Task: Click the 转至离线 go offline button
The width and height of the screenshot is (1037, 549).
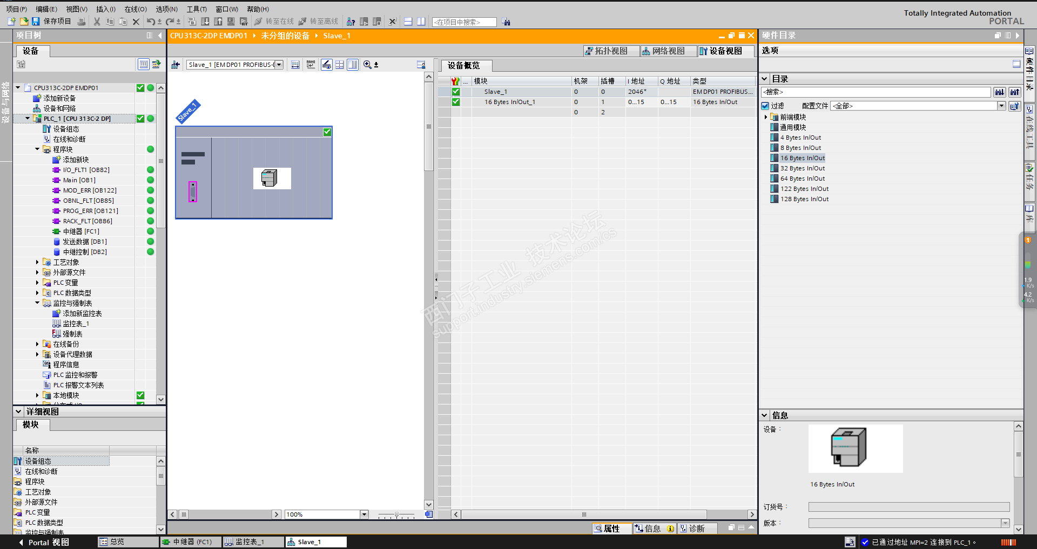Action: (x=318, y=22)
